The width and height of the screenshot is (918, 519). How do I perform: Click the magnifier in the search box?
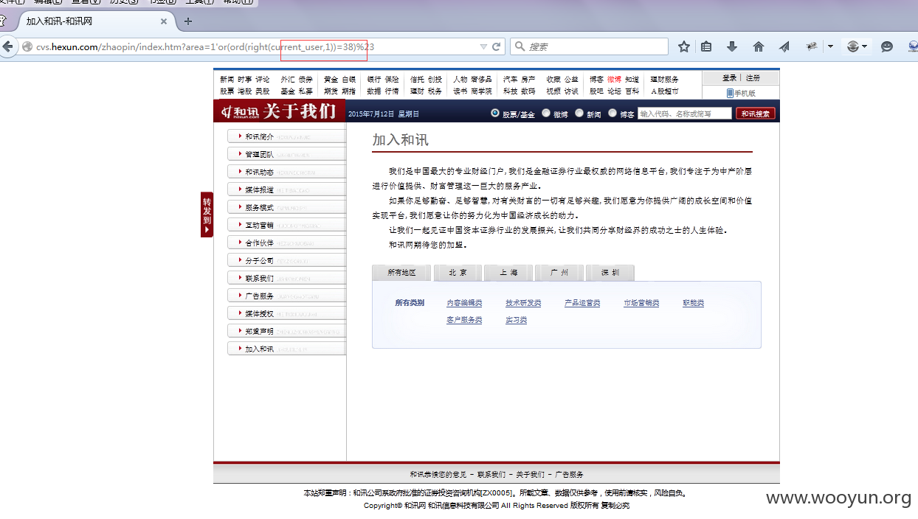(x=520, y=46)
